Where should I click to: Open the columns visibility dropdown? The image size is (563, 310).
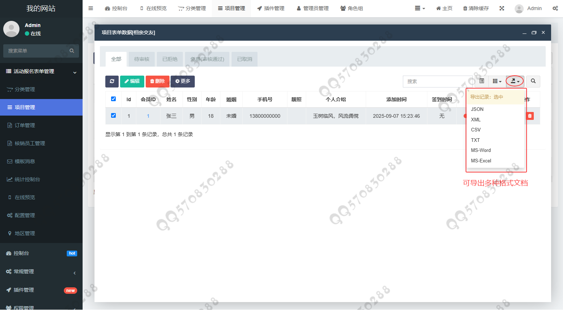(497, 81)
